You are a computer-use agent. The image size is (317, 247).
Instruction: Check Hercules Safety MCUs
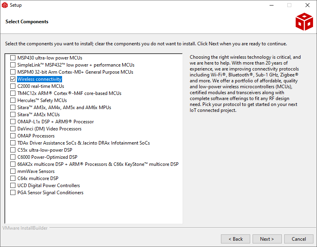tap(13, 100)
